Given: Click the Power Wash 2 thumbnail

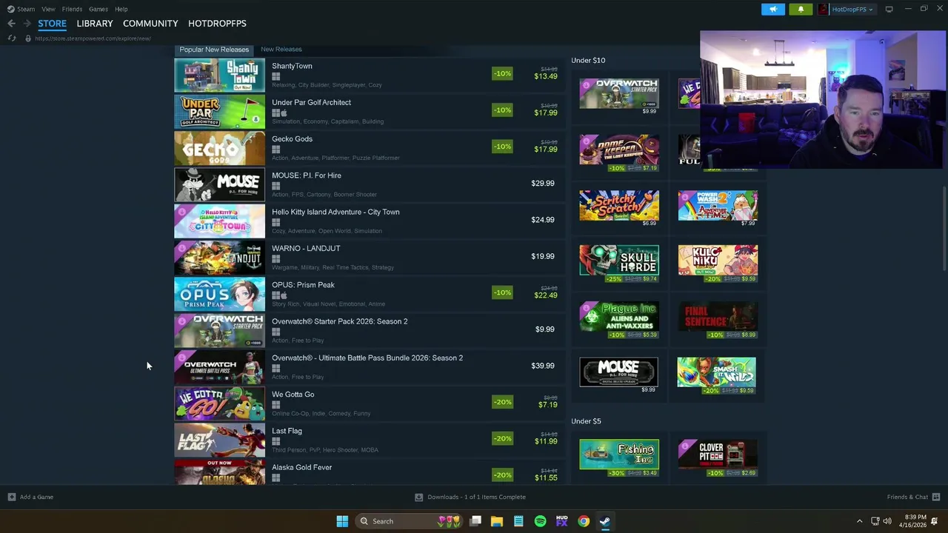Looking at the screenshot, I should 718,205.
